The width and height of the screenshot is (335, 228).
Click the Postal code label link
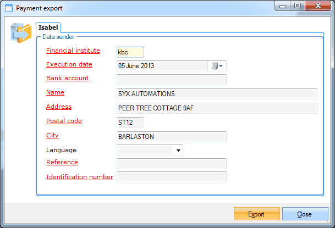(x=64, y=121)
